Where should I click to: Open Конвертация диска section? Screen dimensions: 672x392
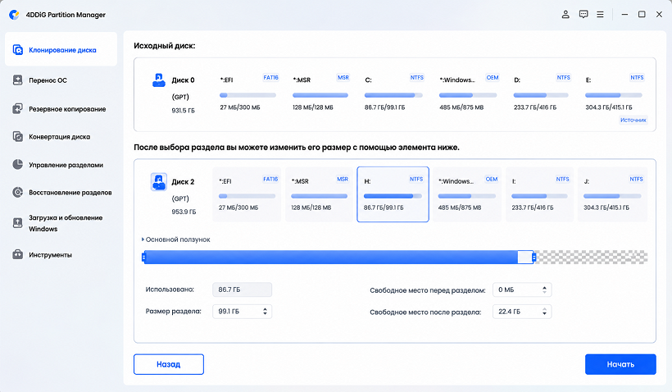pyautogui.click(x=61, y=137)
